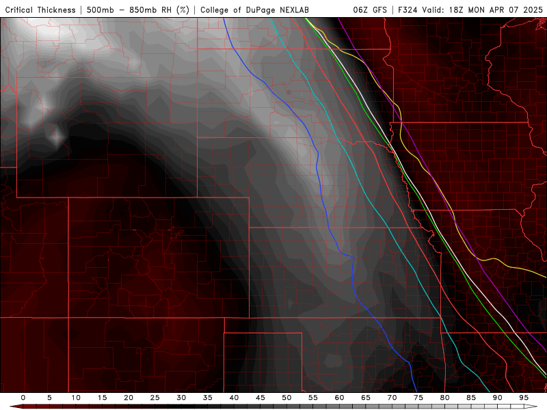
Task: Click the "College of DuPage NEXLAB" text
Action: click(254, 10)
